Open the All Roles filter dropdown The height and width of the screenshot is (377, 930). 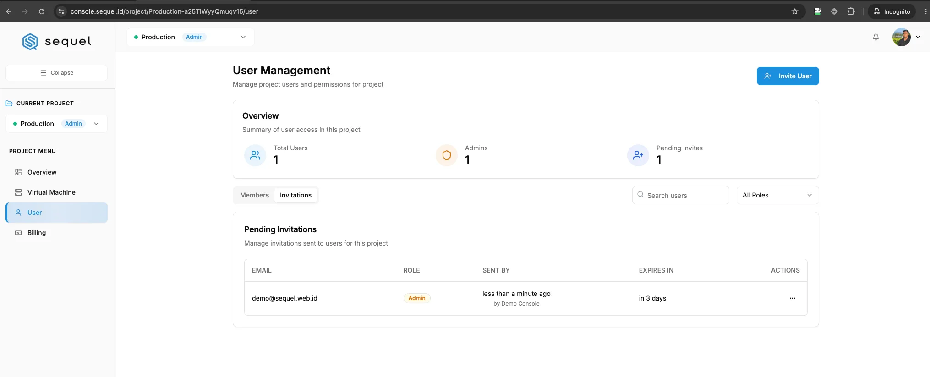777,195
